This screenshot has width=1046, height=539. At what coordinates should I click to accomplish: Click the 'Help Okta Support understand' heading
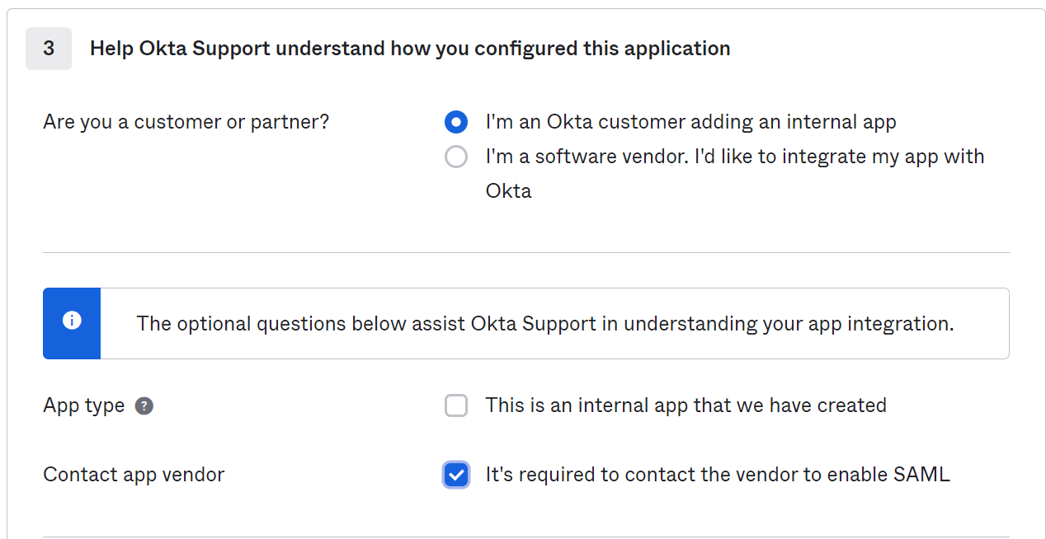pos(409,48)
